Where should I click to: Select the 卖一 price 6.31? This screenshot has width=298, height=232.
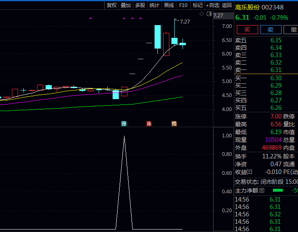click(x=276, y=70)
